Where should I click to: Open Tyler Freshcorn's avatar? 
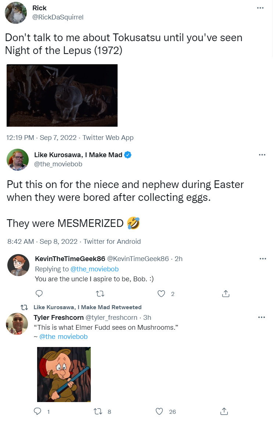coord(17,324)
